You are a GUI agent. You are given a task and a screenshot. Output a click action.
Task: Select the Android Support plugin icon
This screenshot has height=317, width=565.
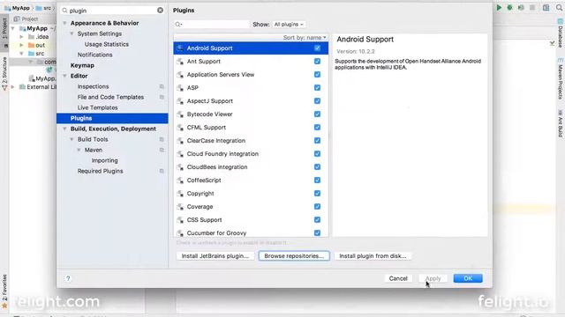[180, 48]
